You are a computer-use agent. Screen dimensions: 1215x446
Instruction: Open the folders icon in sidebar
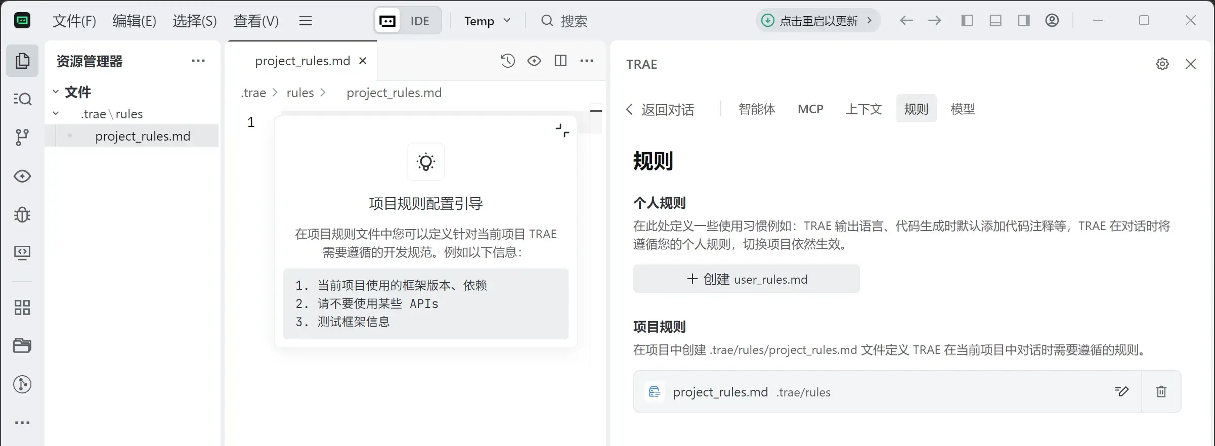[x=22, y=346]
